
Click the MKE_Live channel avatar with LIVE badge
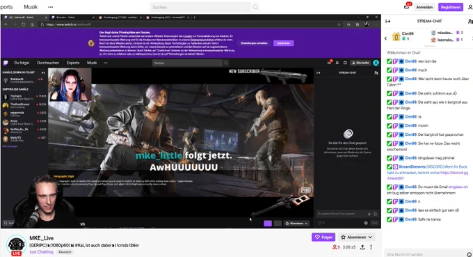point(16,244)
